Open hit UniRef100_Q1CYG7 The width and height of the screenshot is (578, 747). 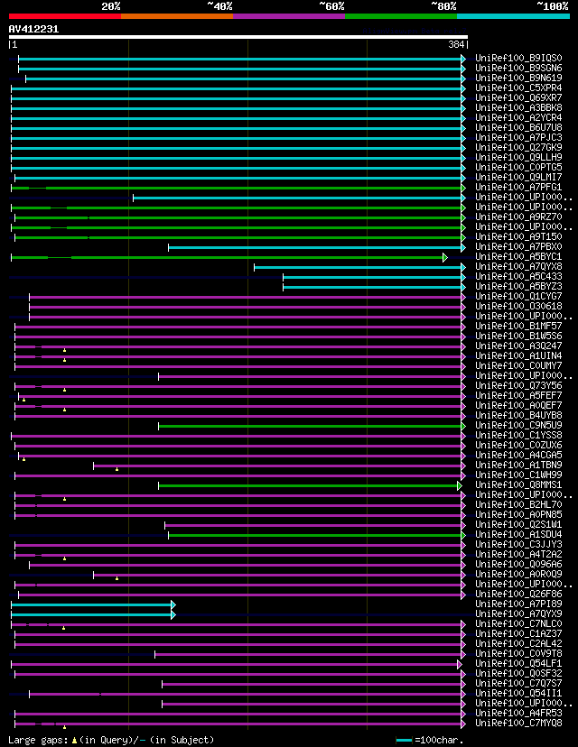coord(518,296)
